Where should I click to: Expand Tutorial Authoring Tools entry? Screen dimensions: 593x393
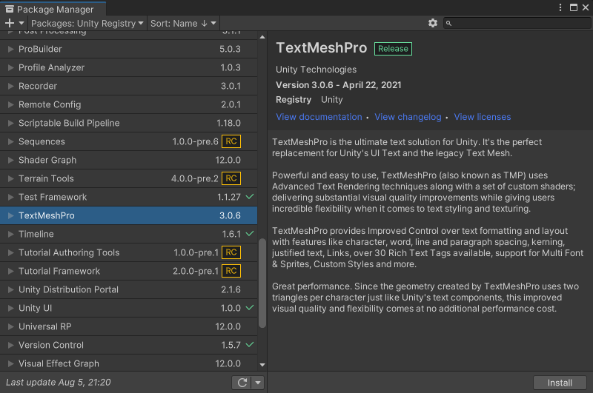[10, 252]
